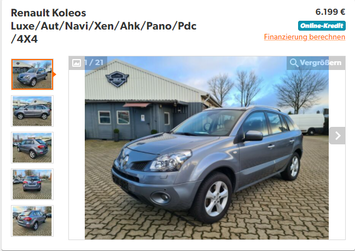Click the Renault Koleos listing title
The height and width of the screenshot is (251, 355).
[103, 26]
